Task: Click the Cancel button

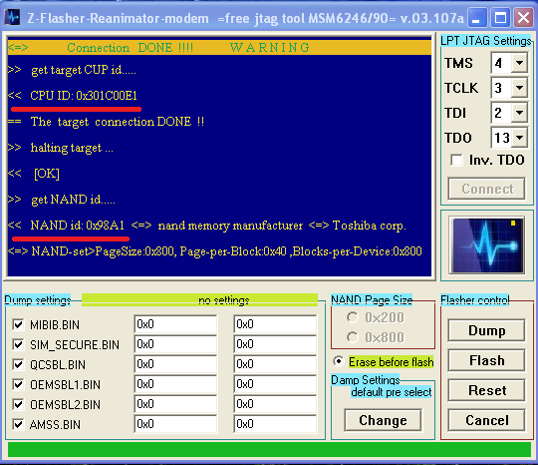Action: pyautogui.click(x=486, y=420)
